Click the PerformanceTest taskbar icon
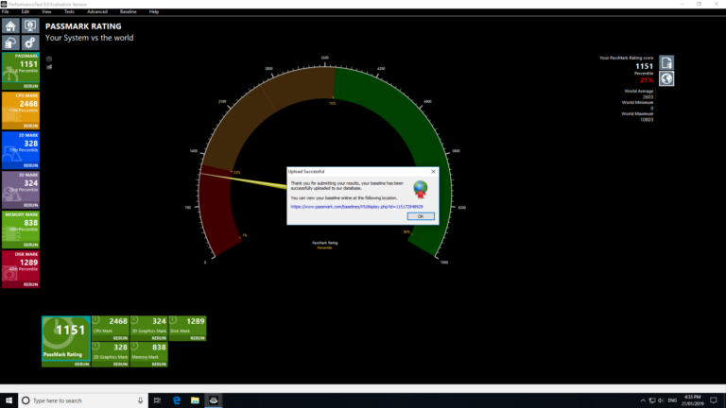 [214, 400]
